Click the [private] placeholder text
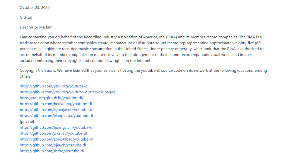293x153 pixels. (x=27, y=122)
